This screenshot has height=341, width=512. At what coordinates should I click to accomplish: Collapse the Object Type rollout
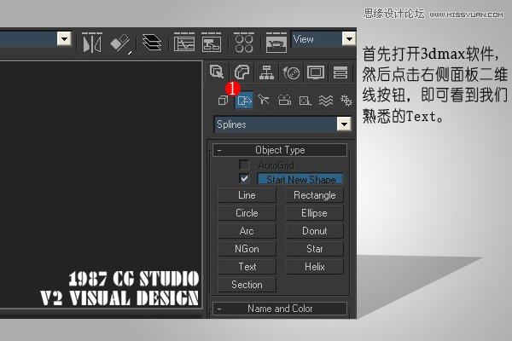point(219,150)
